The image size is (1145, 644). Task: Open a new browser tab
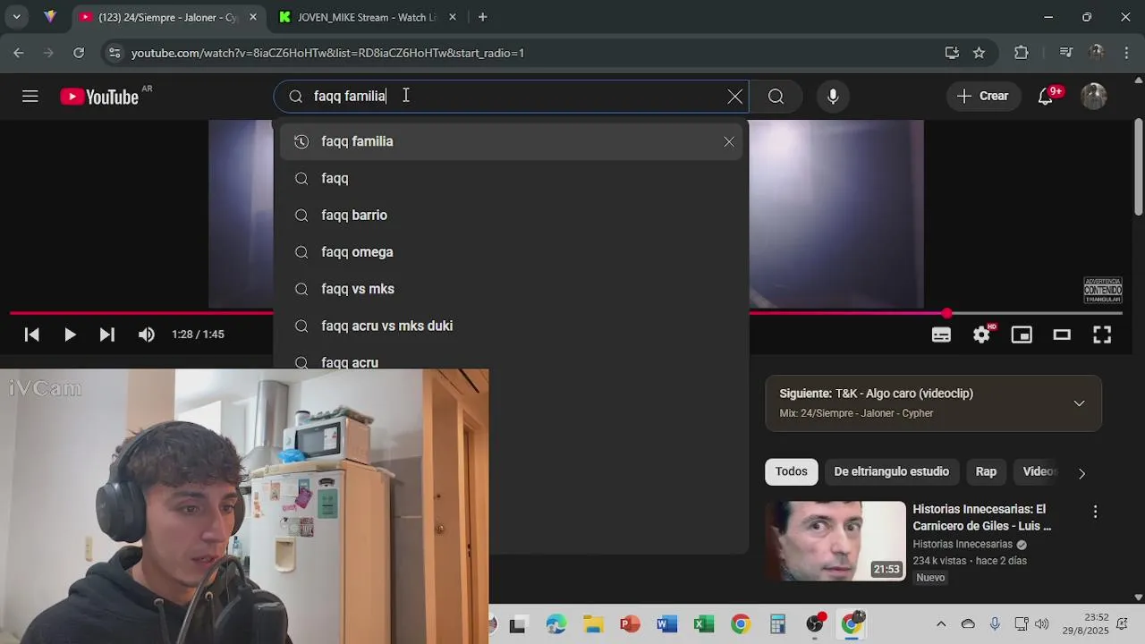pos(482,17)
